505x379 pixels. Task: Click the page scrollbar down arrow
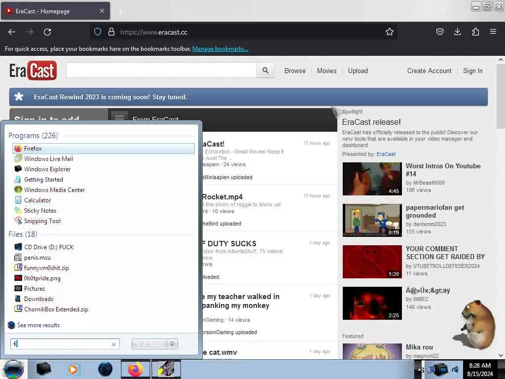[501, 355]
